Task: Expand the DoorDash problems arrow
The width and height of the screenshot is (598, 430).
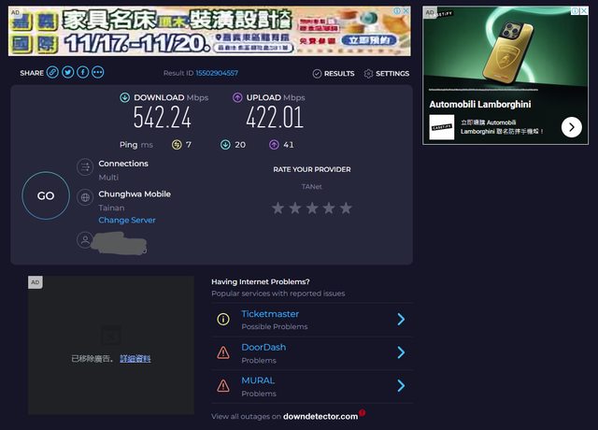Action: pos(401,352)
